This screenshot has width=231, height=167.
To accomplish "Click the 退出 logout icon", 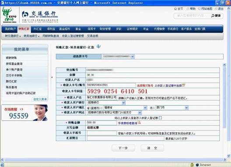I will [x=216, y=9].
